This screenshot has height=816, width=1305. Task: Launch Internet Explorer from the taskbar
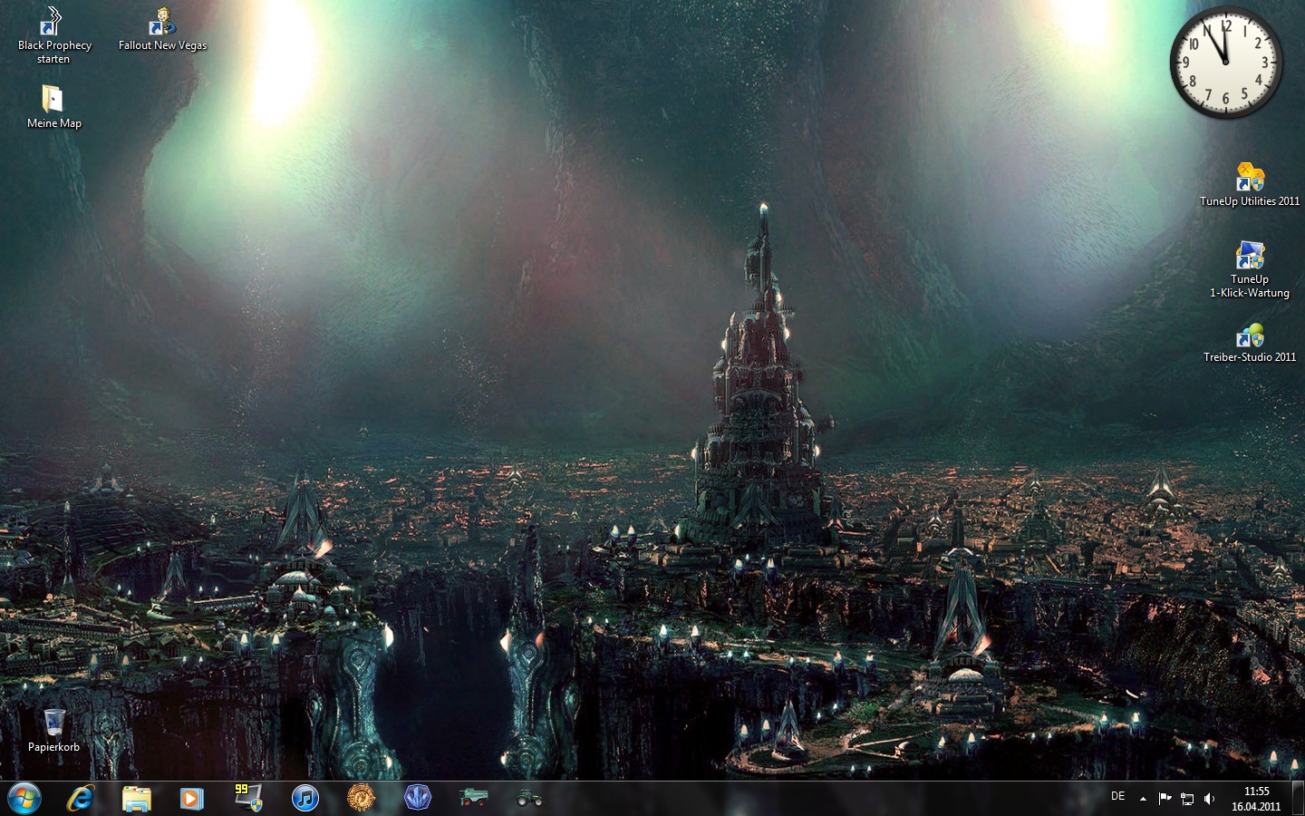tap(82, 799)
